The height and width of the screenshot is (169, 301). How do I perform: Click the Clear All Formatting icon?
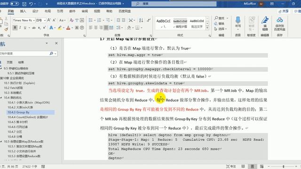click(71, 20)
